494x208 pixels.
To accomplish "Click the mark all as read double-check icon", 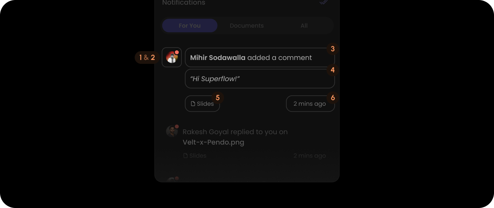I will coord(324,2).
